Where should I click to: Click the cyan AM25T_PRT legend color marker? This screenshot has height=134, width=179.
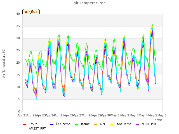point(25,129)
